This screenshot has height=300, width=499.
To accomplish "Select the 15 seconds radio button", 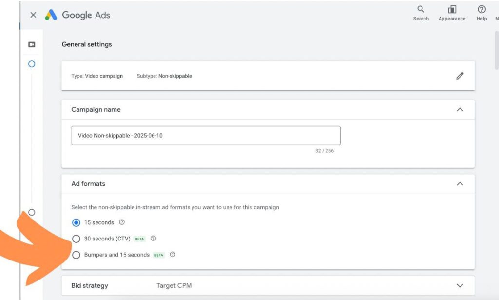I will click(76, 223).
